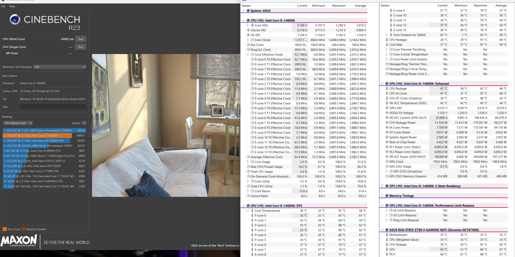The width and height of the screenshot is (515, 257).
Task: Click the clock icon beside Average Effective Clock
Action: [248, 157]
